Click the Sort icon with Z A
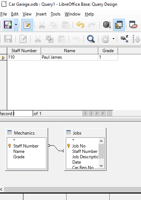The image size is (141, 200). pyautogui.click(x=124, y=39)
